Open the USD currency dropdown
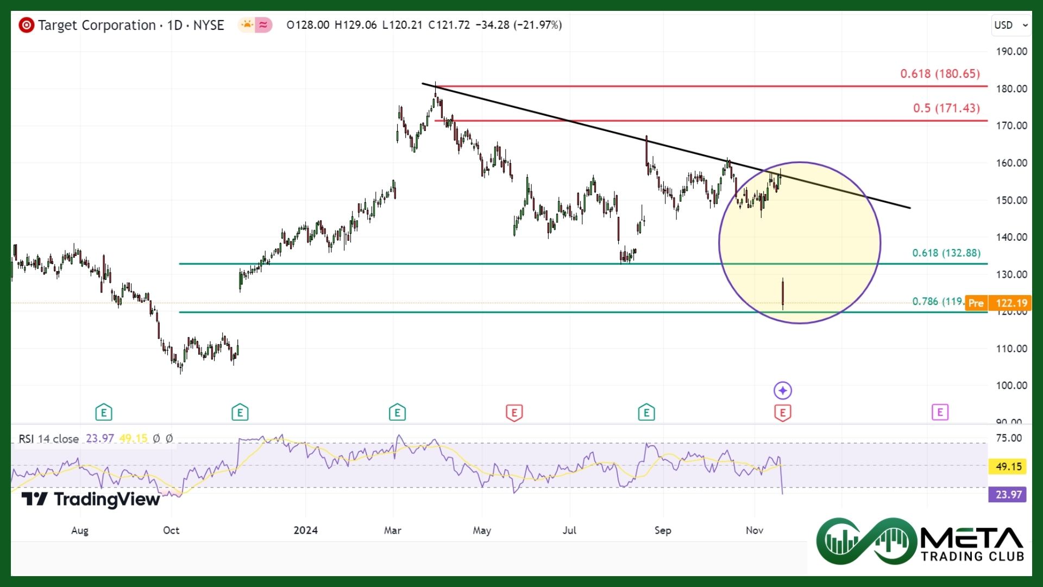Image resolution: width=1043 pixels, height=587 pixels. tap(1011, 25)
